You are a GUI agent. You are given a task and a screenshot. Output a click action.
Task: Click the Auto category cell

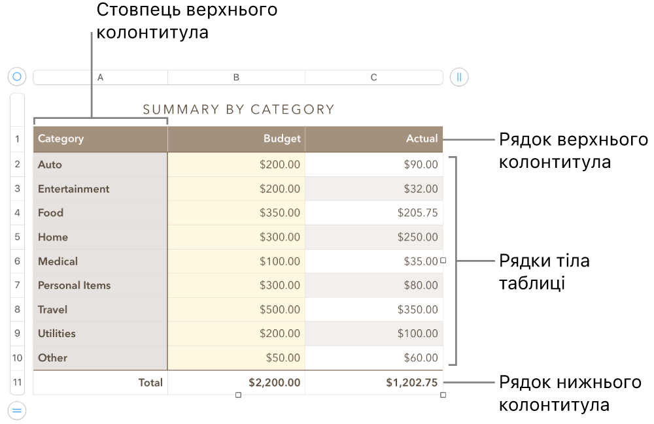[99, 165]
